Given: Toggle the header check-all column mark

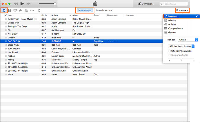Looking at the screenshot, I should pos(6,15).
